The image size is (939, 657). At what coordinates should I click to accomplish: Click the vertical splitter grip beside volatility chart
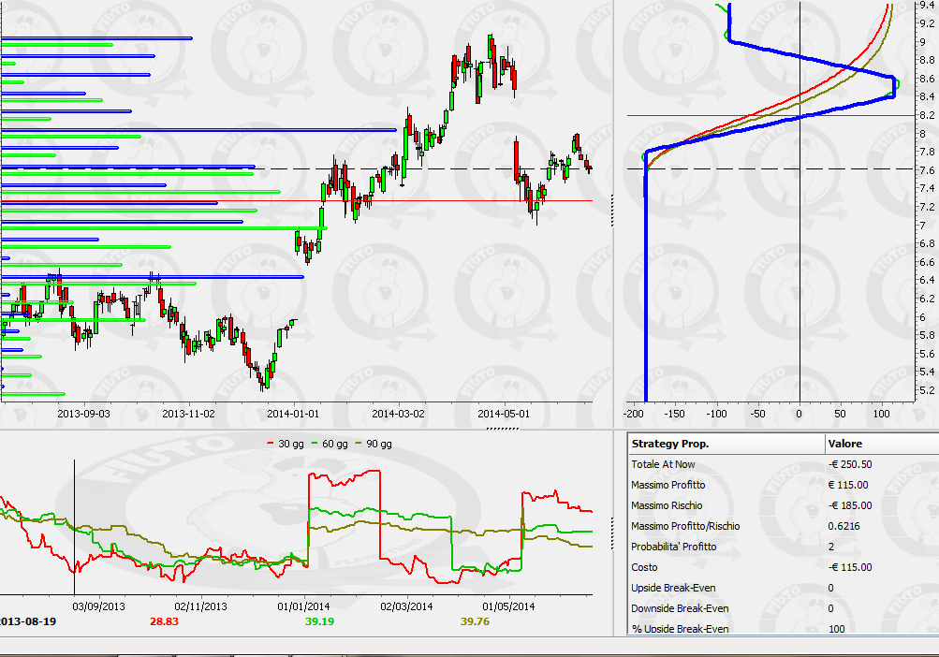pos(612,533)
